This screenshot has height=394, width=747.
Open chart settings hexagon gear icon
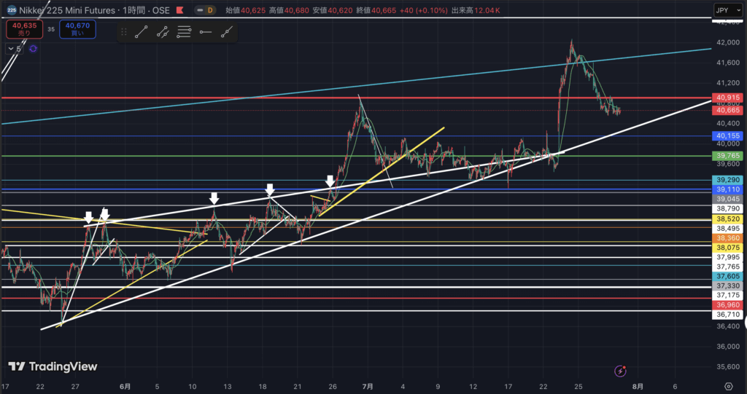729,386
